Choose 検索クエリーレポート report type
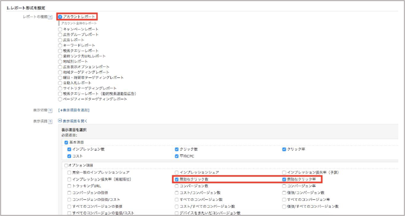This screenshot has width=405, height=216. (60, 51)
